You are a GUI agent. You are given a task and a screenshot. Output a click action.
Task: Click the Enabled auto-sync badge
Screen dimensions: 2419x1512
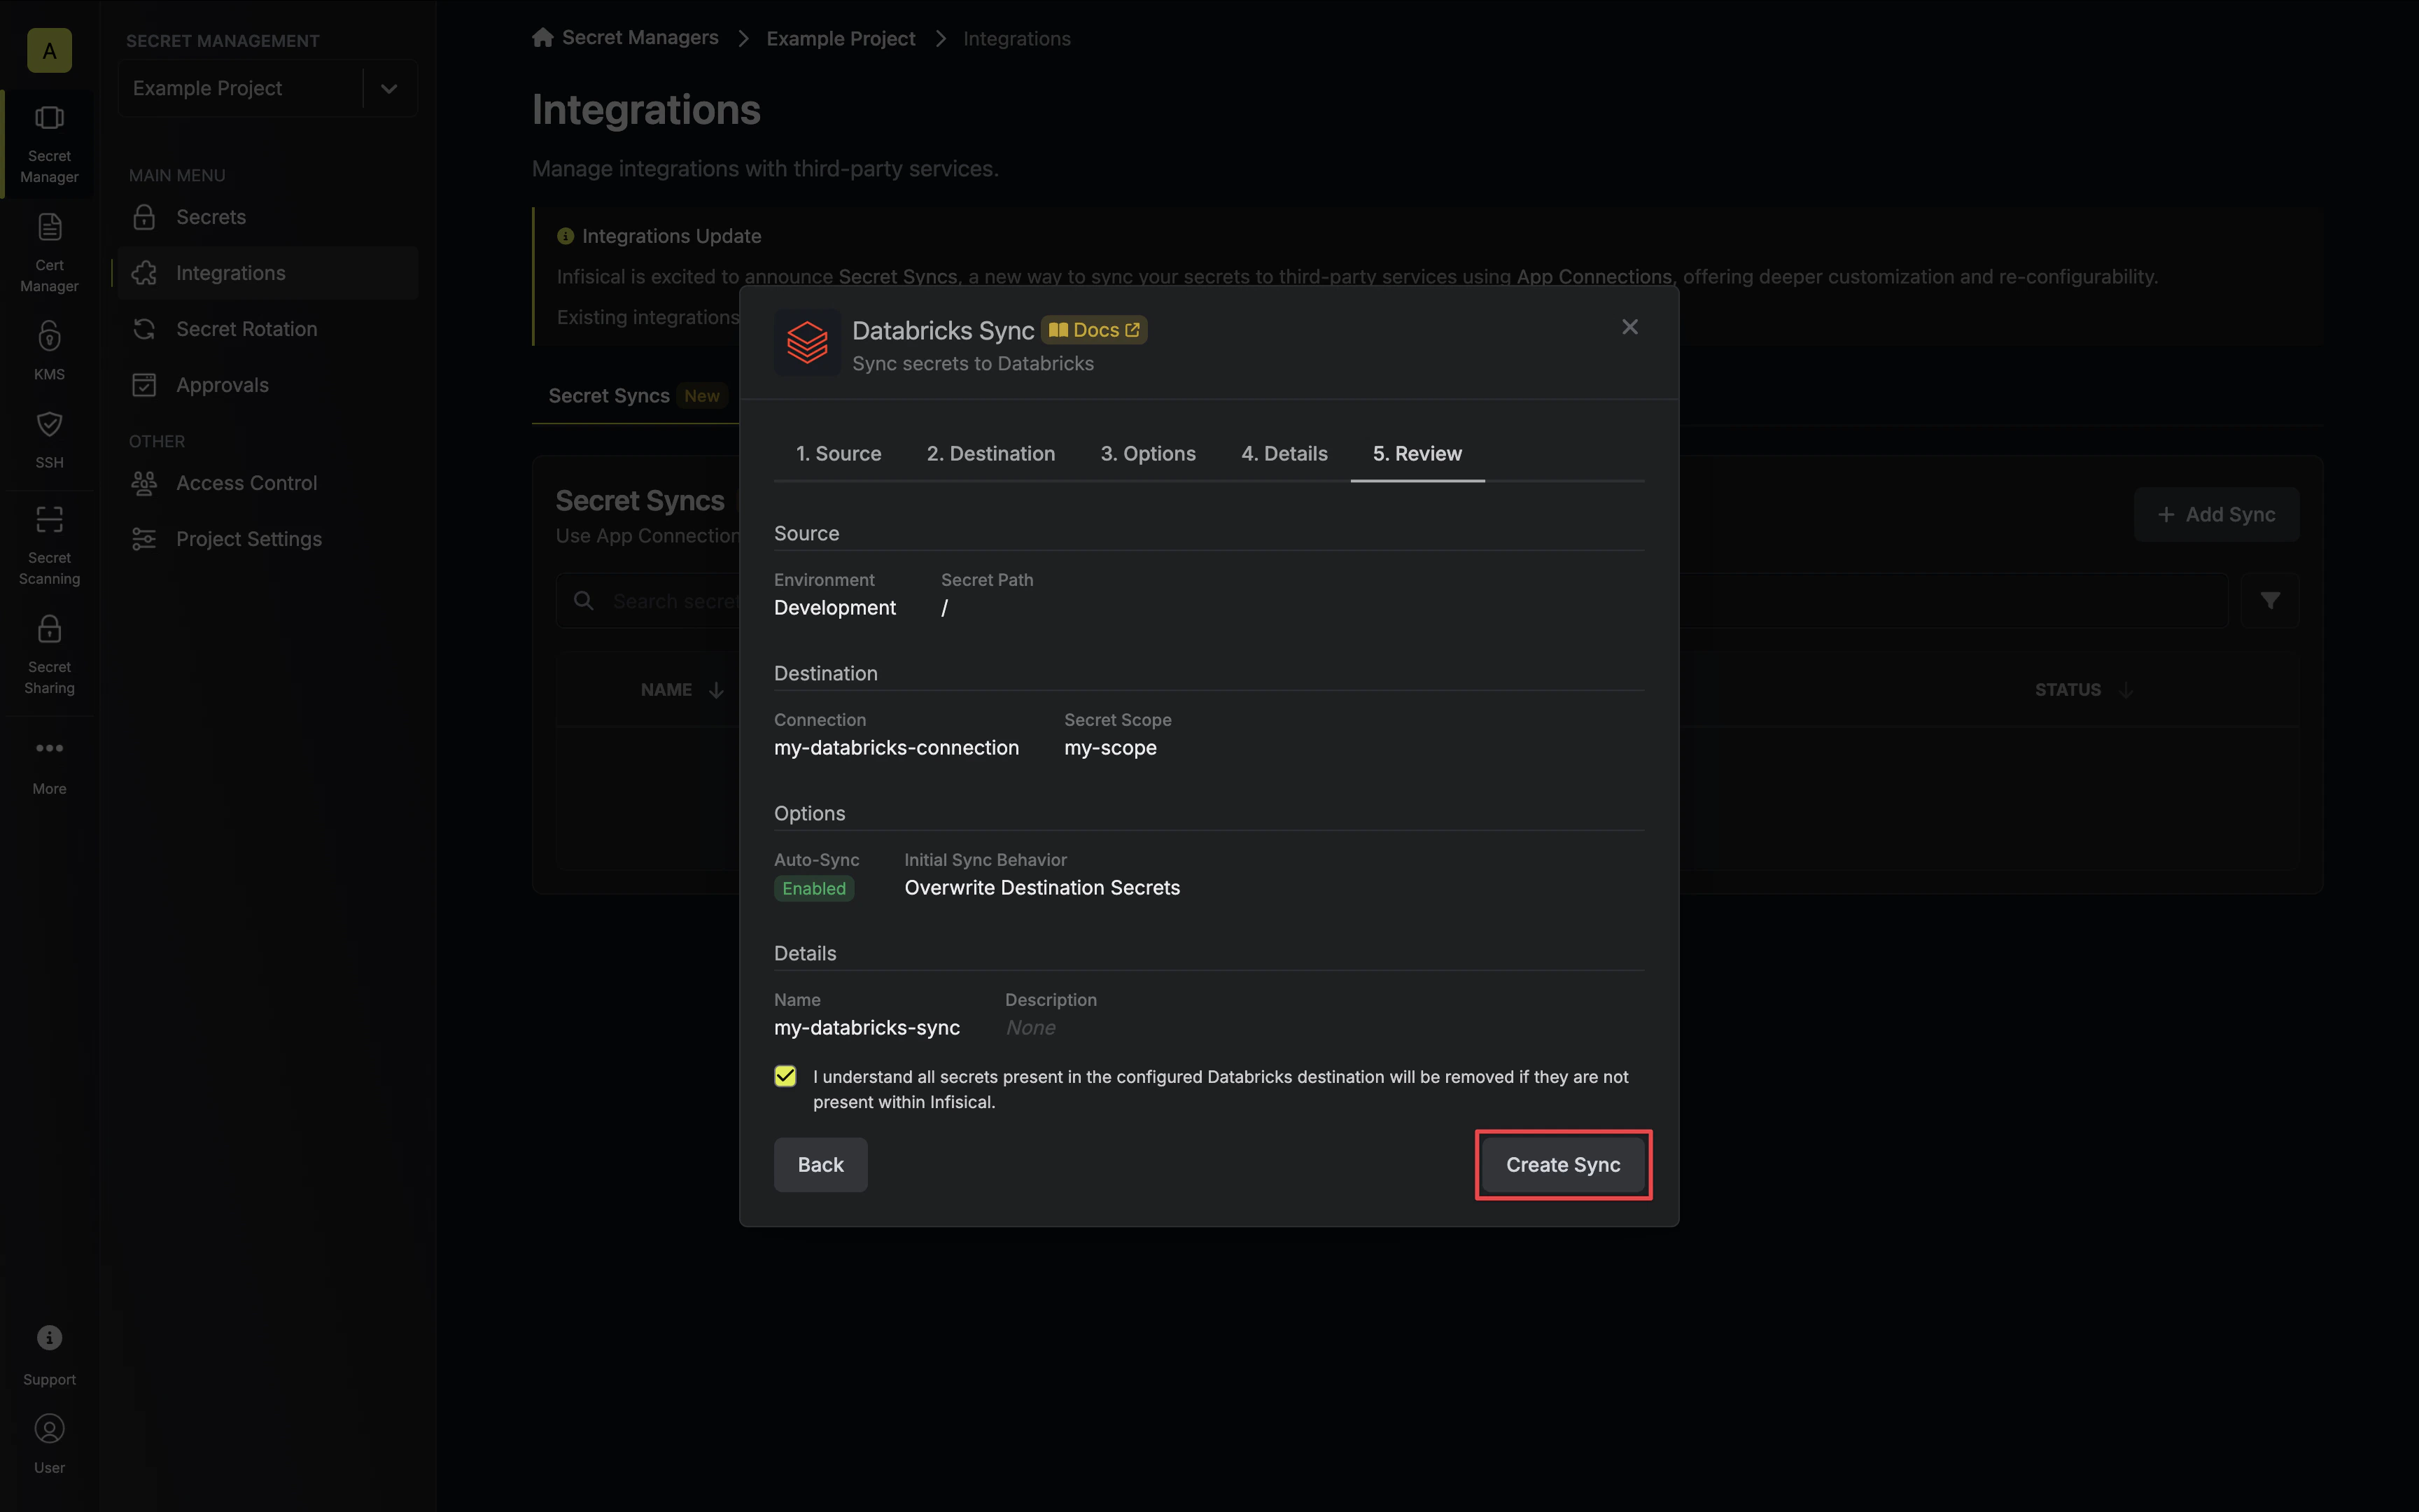[x=813, y=888]
